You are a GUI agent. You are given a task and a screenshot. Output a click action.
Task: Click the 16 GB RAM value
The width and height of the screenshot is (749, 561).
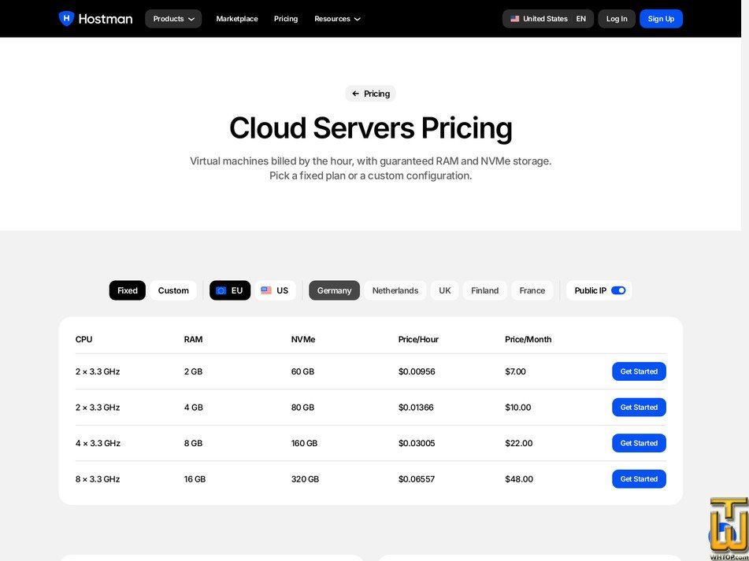pyautogui.click(x=195, y=478)
